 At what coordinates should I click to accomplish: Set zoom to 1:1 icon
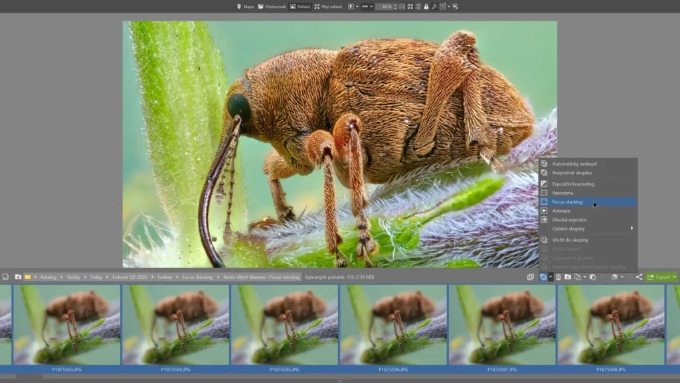402,7
